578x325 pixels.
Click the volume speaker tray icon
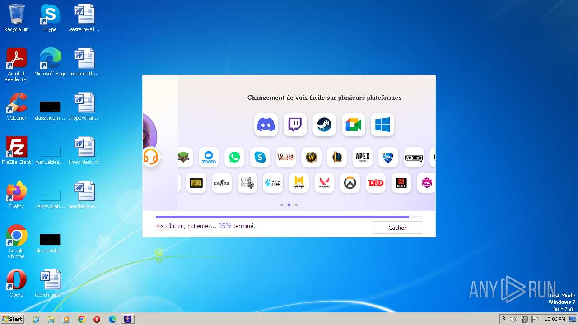pos(513,319)
